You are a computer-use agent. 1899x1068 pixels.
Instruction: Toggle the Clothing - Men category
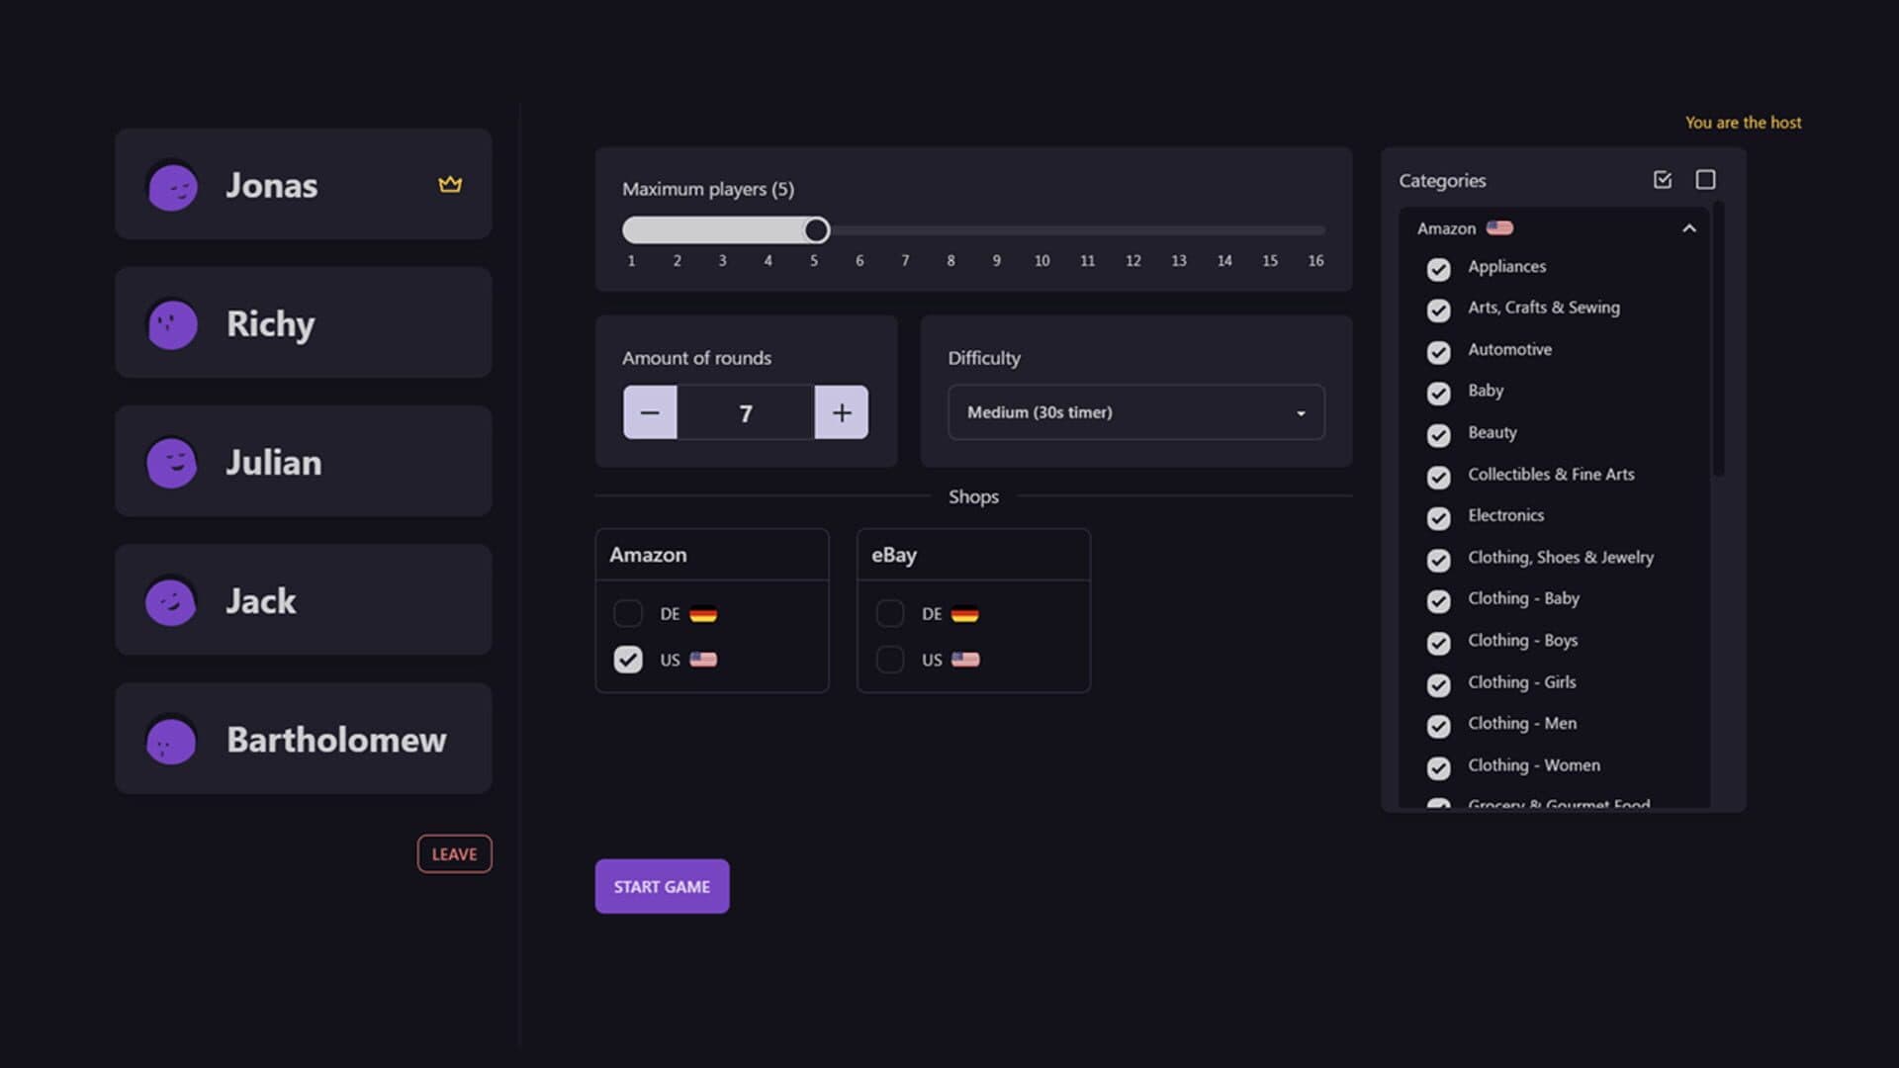(x=1438, y=726)
